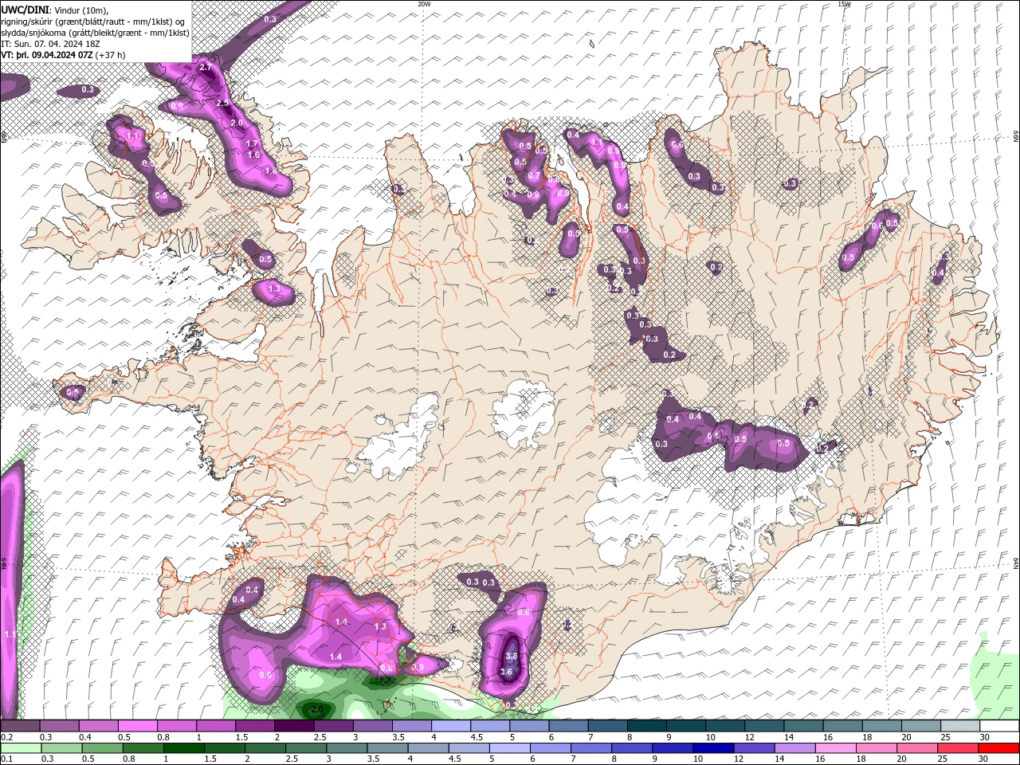Click the '0.1' first label of the rain legend
1020x765 pixels.
(x=6, y=759)
